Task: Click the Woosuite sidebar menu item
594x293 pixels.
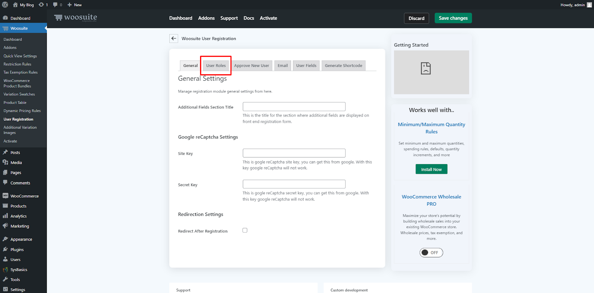Action: coord(23,28)
